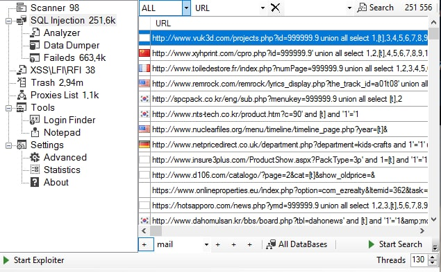Image resolution: width=441 pixels, height=272 pixels.
Task: Click the plus button left of mail field
Action: [x=146, y=244]
